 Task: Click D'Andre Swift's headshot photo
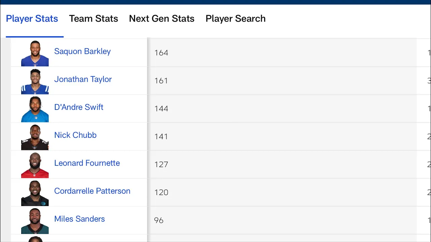point(35,109)
